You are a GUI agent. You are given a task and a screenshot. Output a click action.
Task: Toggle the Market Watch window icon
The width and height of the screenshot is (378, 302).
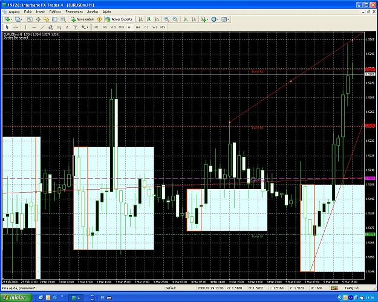point(30,19)
